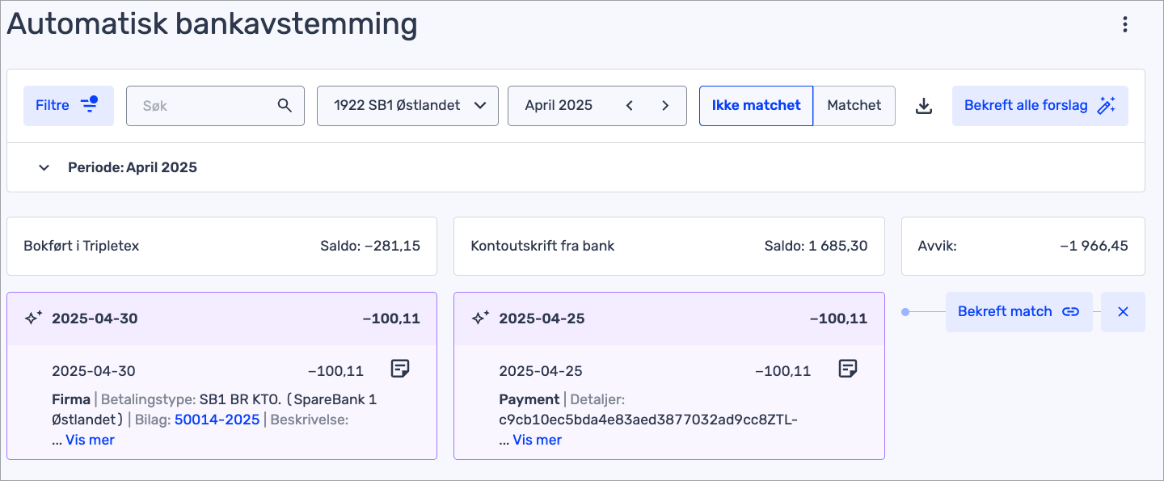
Task: Switch to the Matchet view
Action: [854, 106]
